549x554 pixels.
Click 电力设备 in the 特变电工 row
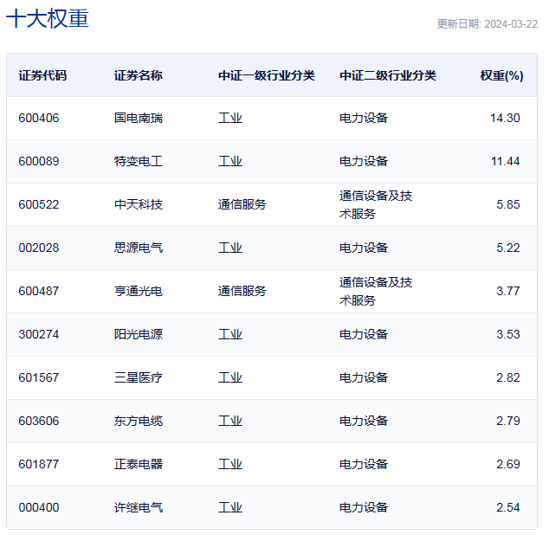tap(364, 162)
